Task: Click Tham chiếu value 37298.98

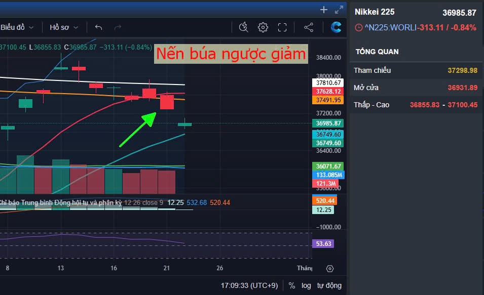Action: (x=462, y=71)
